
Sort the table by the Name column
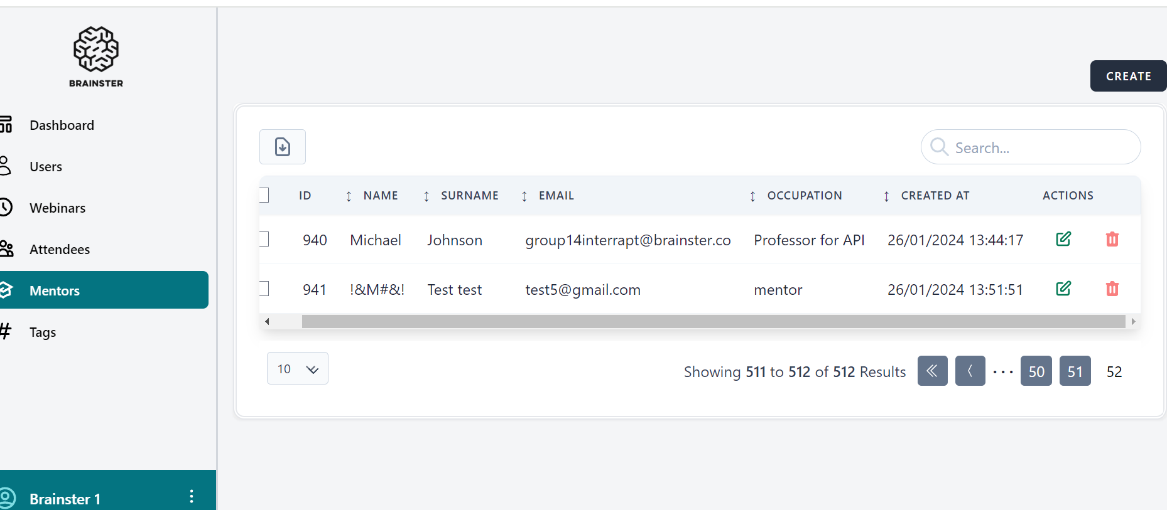pos(380,196)
